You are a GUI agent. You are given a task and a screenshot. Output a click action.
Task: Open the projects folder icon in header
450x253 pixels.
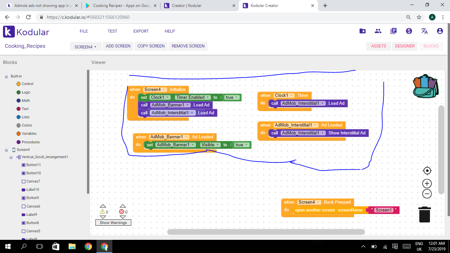pyautogui.click(x=362, y=31)
